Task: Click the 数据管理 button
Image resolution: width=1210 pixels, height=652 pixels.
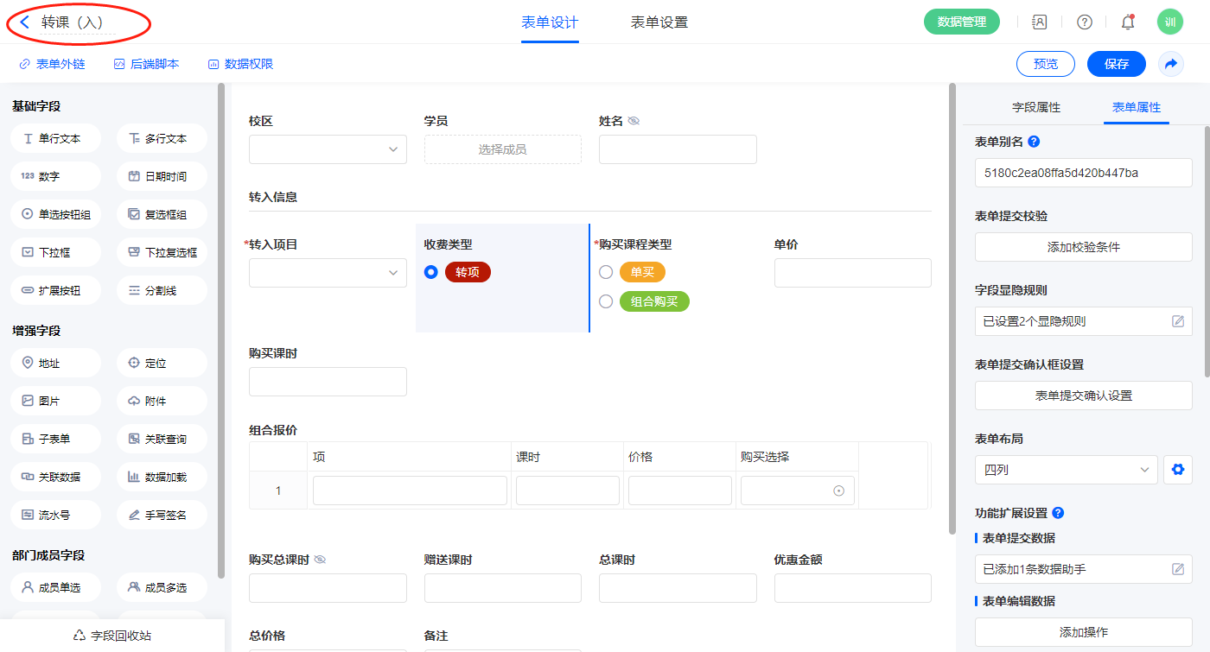Action: [x=961, y=22]
